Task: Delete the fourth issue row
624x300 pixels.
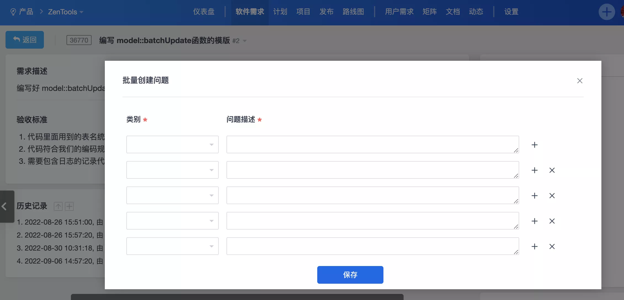Action: [552, 221]
